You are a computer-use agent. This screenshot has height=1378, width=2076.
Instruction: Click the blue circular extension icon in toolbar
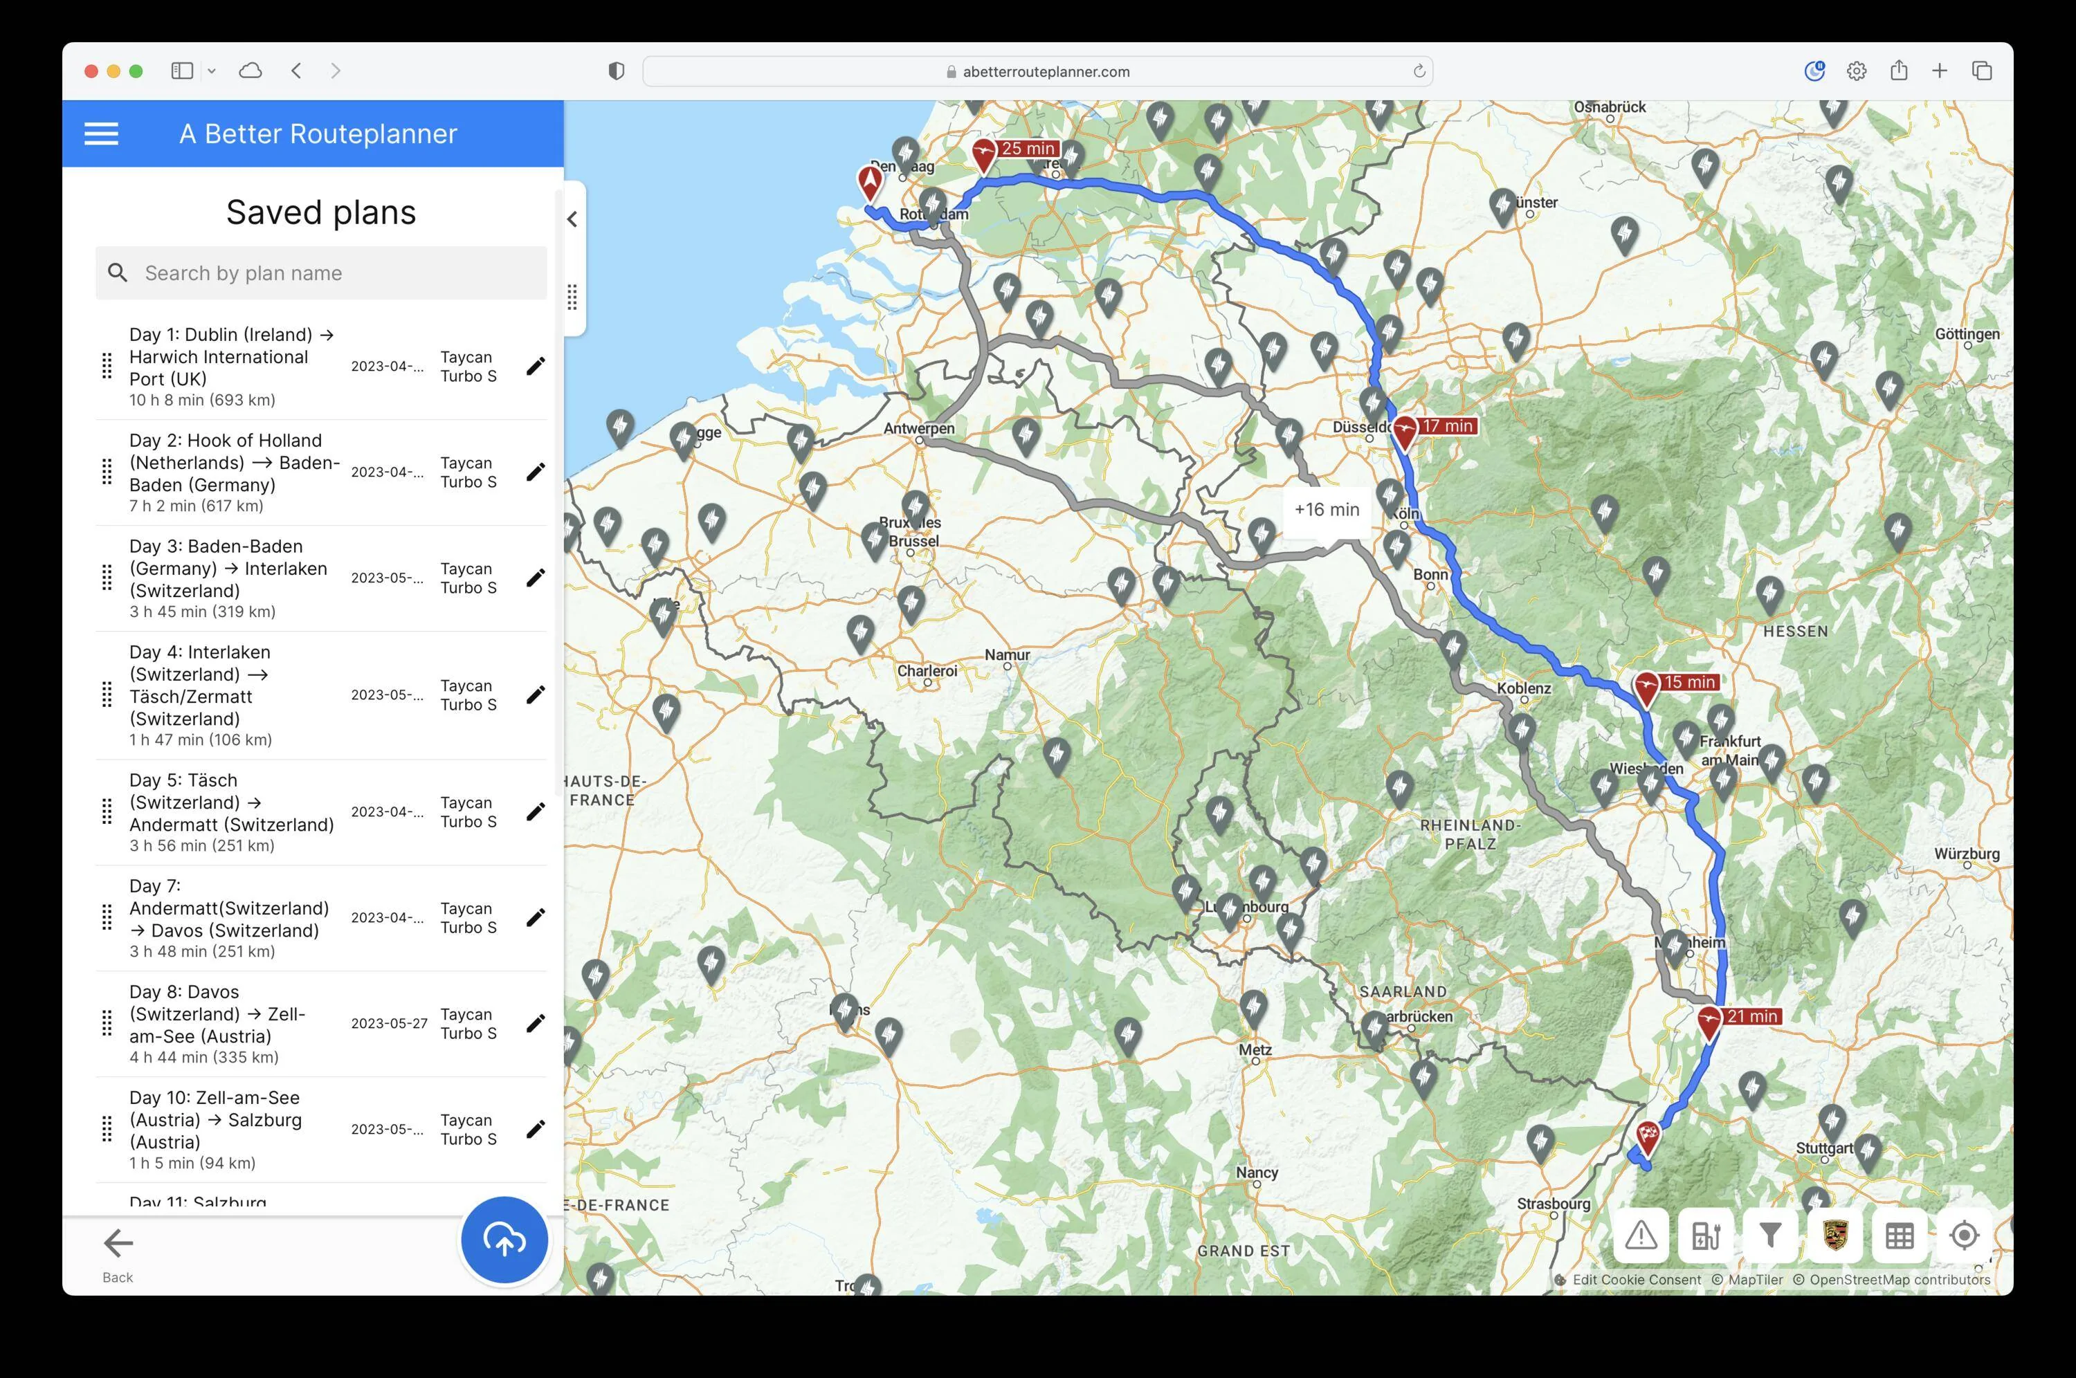click(x=1814, y=71)
